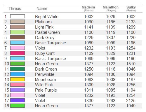Click the Ruby Glint color swatch
Screen dimensions: 146x112
18,53
